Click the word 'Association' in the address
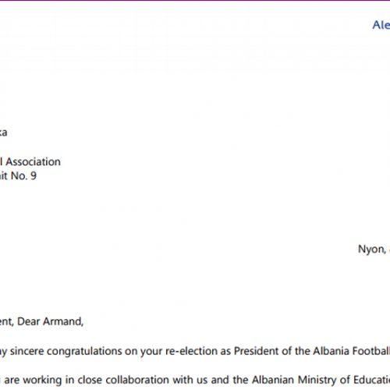 point(34,161)
